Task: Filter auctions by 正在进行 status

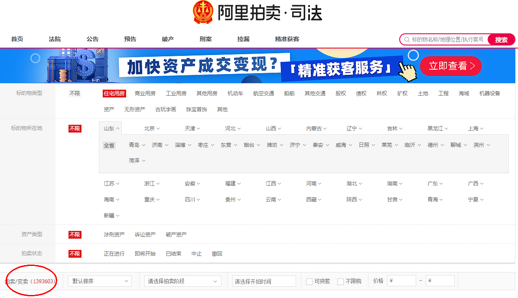Action: [114, 254]
